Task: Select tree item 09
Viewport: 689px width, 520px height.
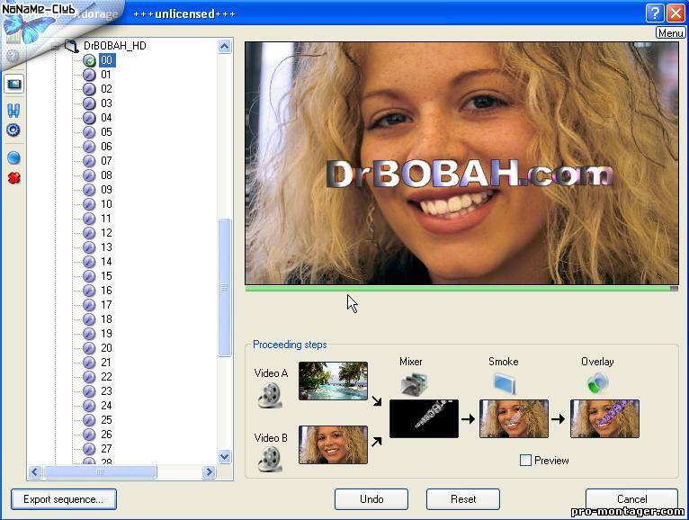Action: (x=106, y=190)
